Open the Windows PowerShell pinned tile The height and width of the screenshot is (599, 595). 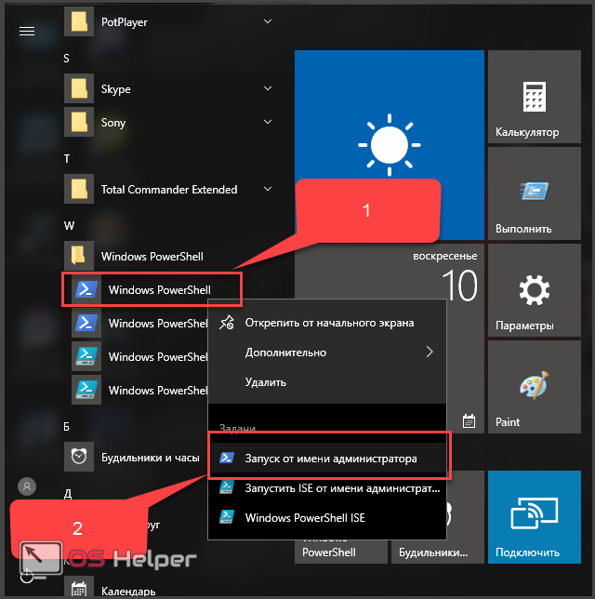(341, 552)
